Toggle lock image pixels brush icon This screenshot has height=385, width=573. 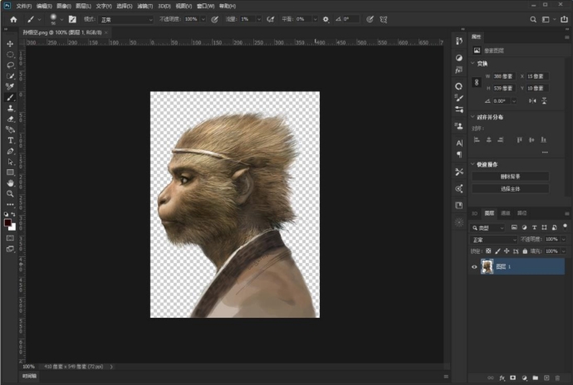(497, 251)
